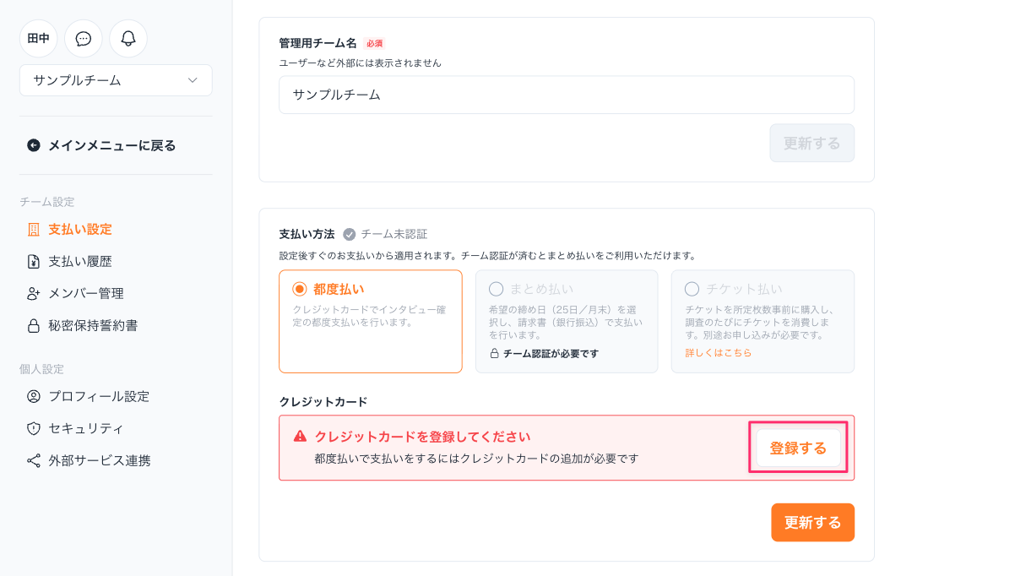Follow the 詳しくはこちら link
1015x576 pixels.
coord(718,353)
